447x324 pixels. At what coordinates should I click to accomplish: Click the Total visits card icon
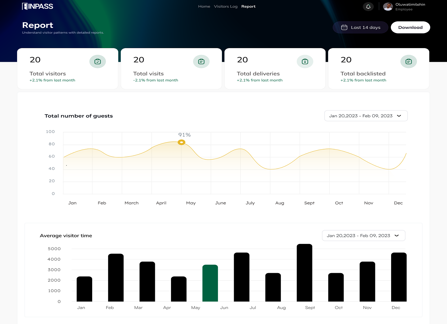[201, 61]
